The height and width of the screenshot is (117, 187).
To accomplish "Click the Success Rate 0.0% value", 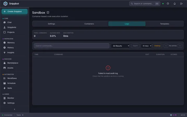I will tap(53, 36).
